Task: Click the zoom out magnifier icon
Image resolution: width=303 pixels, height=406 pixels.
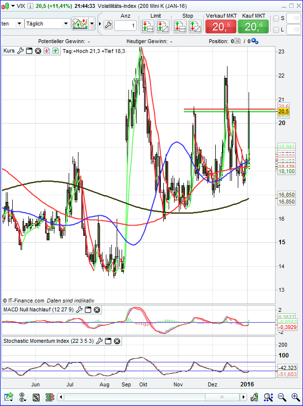Action: (x=282, y=397)
